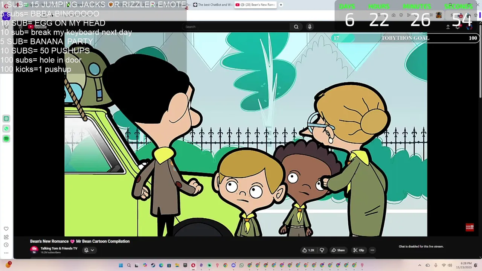Open Talking Tom & Friends TV channel avatar
The height and width of the screenshot is (271, 482).
pyautogui.click(x=34, y=250)
